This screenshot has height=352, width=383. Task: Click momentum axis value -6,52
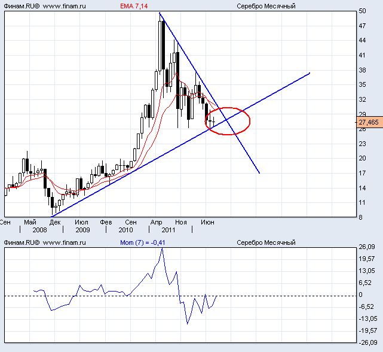tap(366, 307)
